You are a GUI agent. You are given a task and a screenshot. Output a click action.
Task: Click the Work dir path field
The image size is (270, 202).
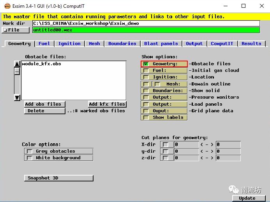[146, 23]
